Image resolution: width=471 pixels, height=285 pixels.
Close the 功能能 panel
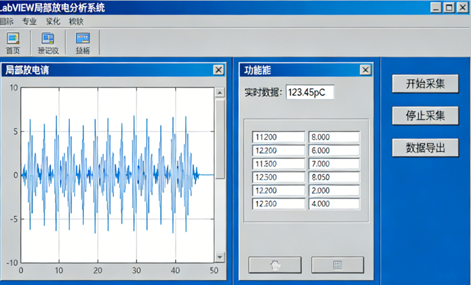tap(365, 70)
